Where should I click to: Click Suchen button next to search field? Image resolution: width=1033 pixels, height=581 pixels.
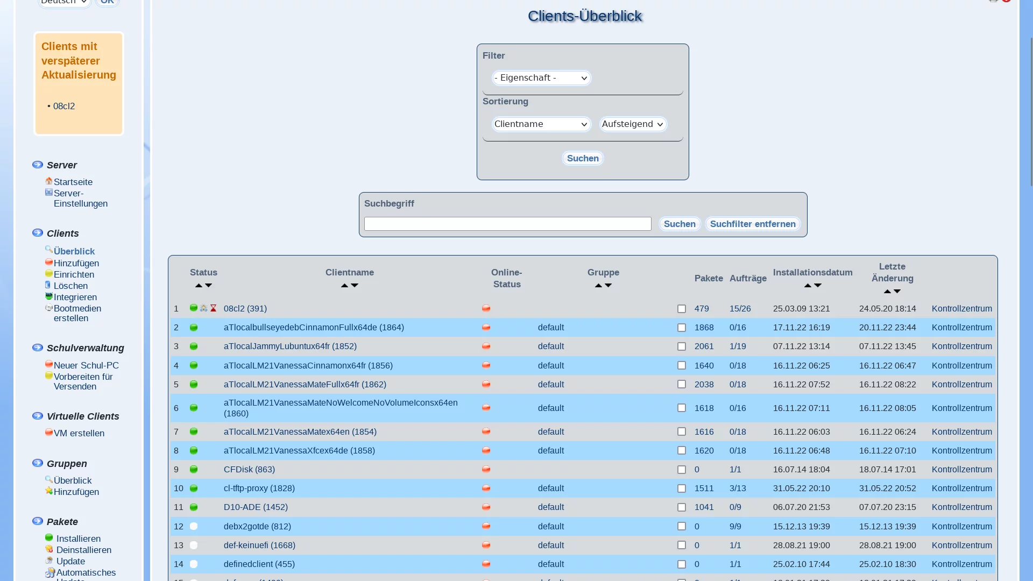tap(680, 224)
